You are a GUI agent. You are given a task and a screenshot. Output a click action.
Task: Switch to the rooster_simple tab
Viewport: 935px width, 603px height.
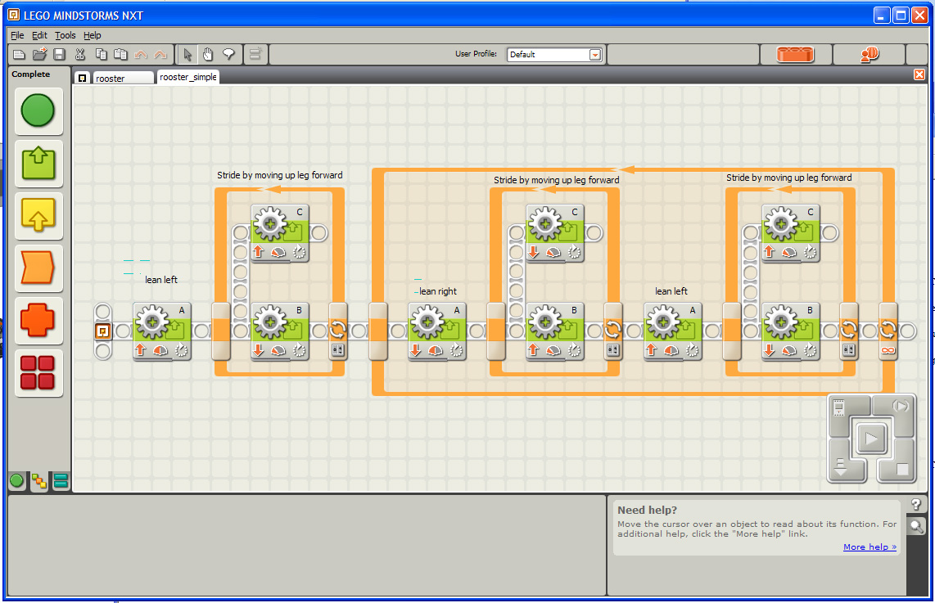187,77
